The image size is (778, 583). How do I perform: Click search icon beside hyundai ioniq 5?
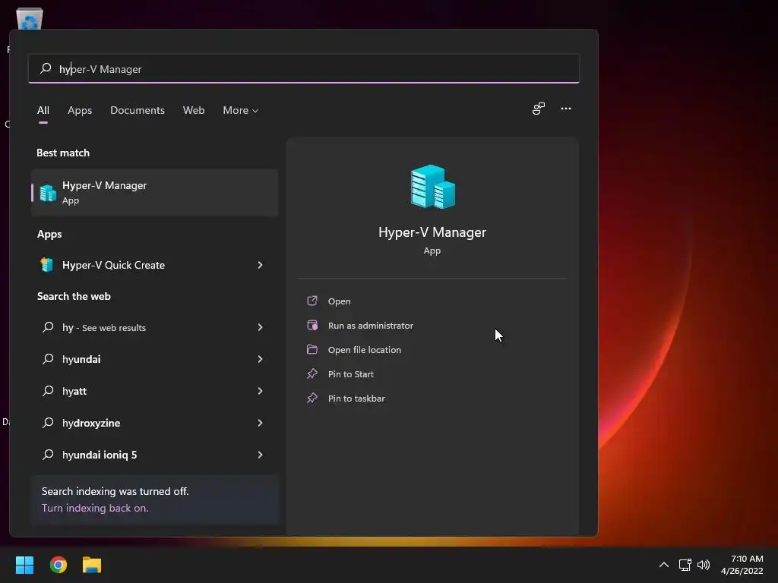48,455
